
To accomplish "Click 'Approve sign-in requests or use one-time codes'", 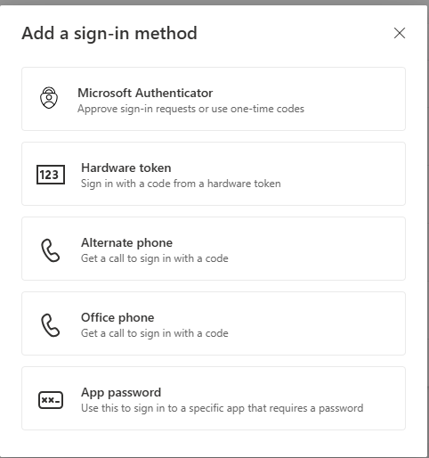I will click(190, 109).
